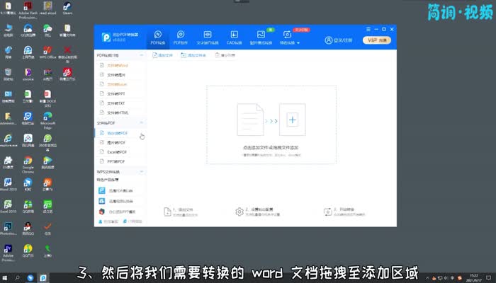
Task: Click the Windows Start button in the taskbar
Action: tap(6, 277)
